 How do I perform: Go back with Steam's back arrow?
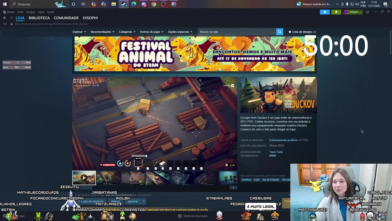5,18
